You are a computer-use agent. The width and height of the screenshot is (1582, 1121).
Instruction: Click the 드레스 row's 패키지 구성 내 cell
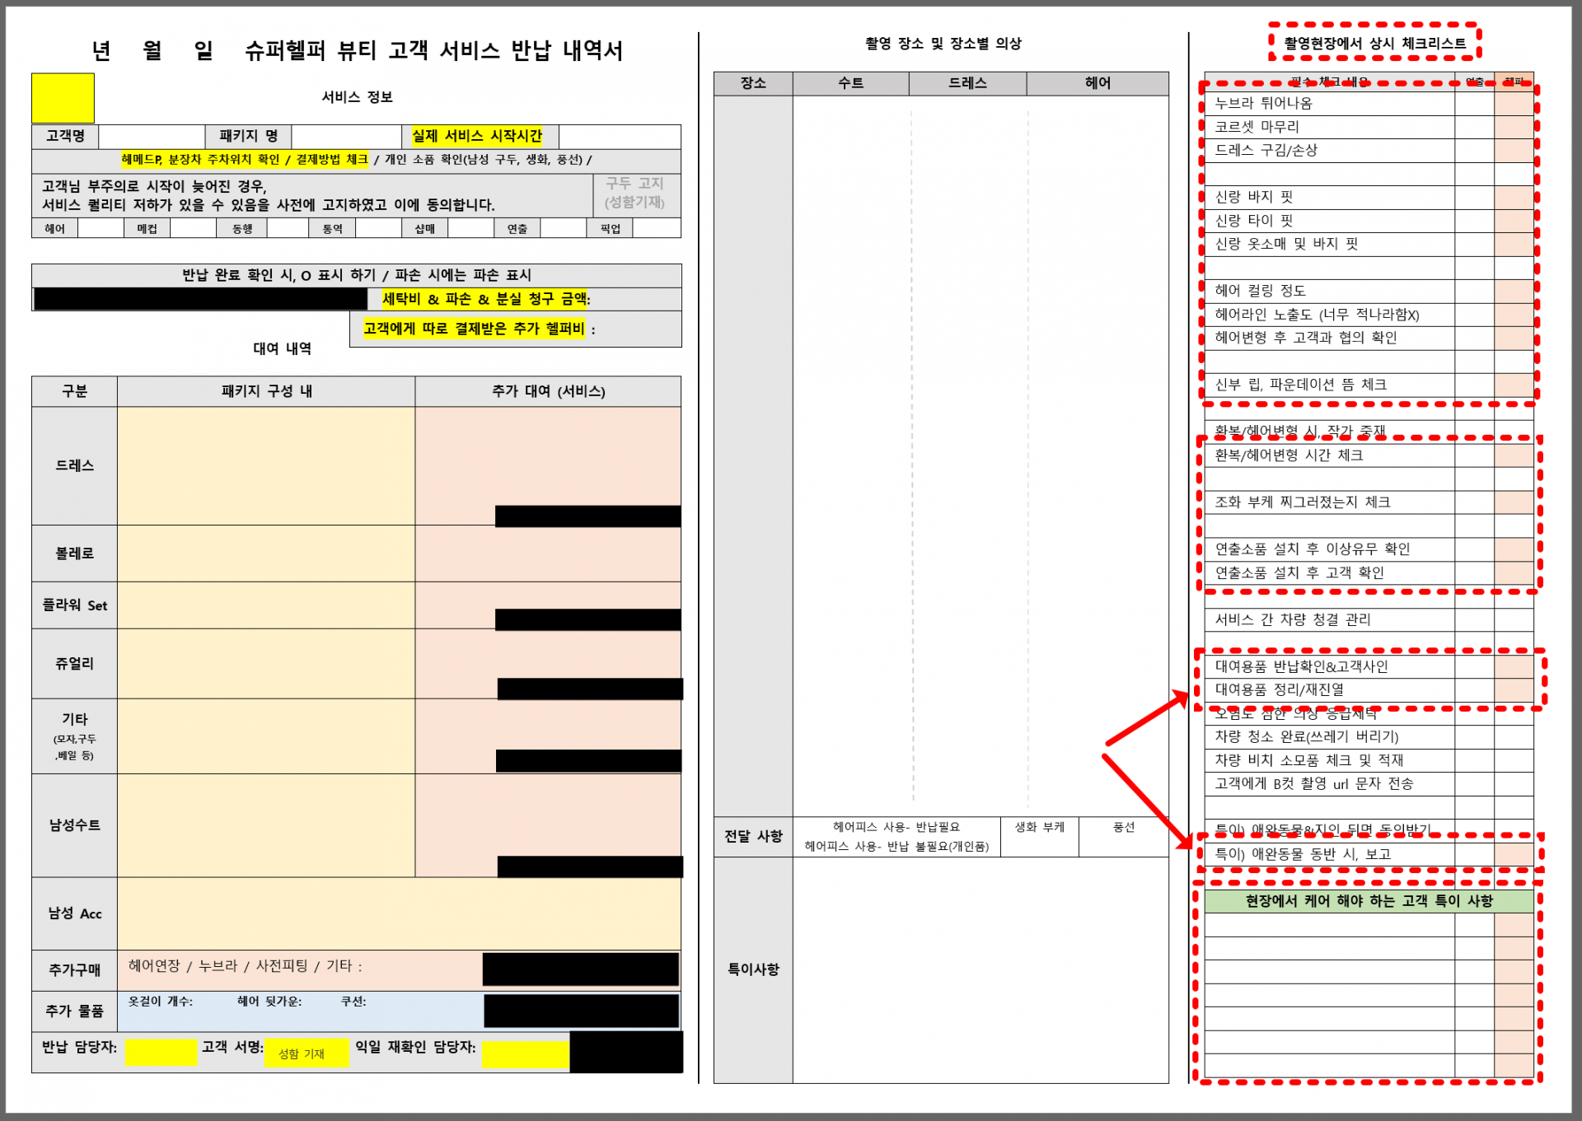pyautogui.click(x=265, y=465)
